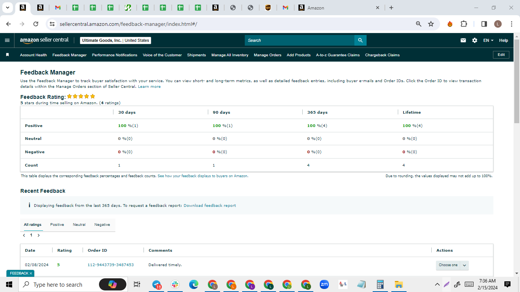Image resolution: width=520 pixels, height=292 pixels.
Task: Switch to the striped green N tab
Action: coord(128,8)
